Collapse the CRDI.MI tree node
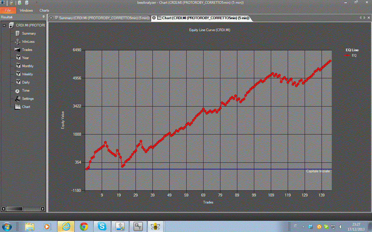The height and width of the screenshot is (232, 372). [x=4, y=25]
